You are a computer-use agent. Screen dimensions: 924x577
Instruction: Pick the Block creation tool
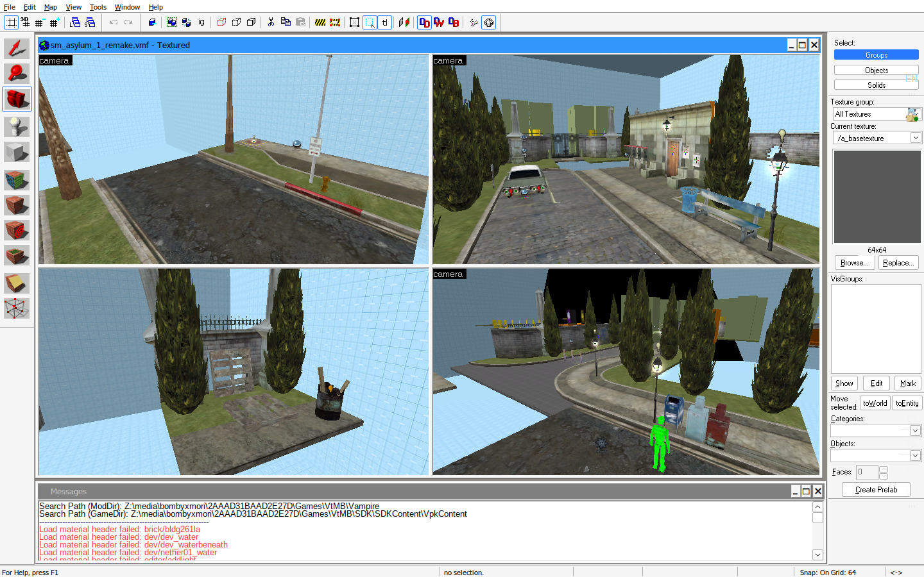tap(17, 153)
